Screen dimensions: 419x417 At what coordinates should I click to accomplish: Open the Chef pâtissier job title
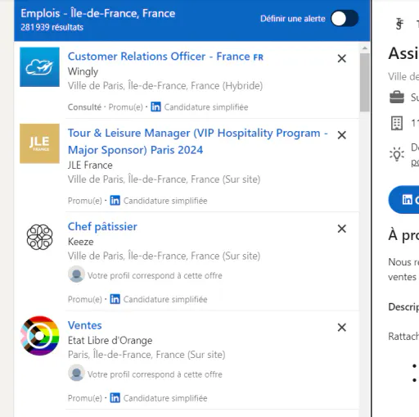(102, 227)
